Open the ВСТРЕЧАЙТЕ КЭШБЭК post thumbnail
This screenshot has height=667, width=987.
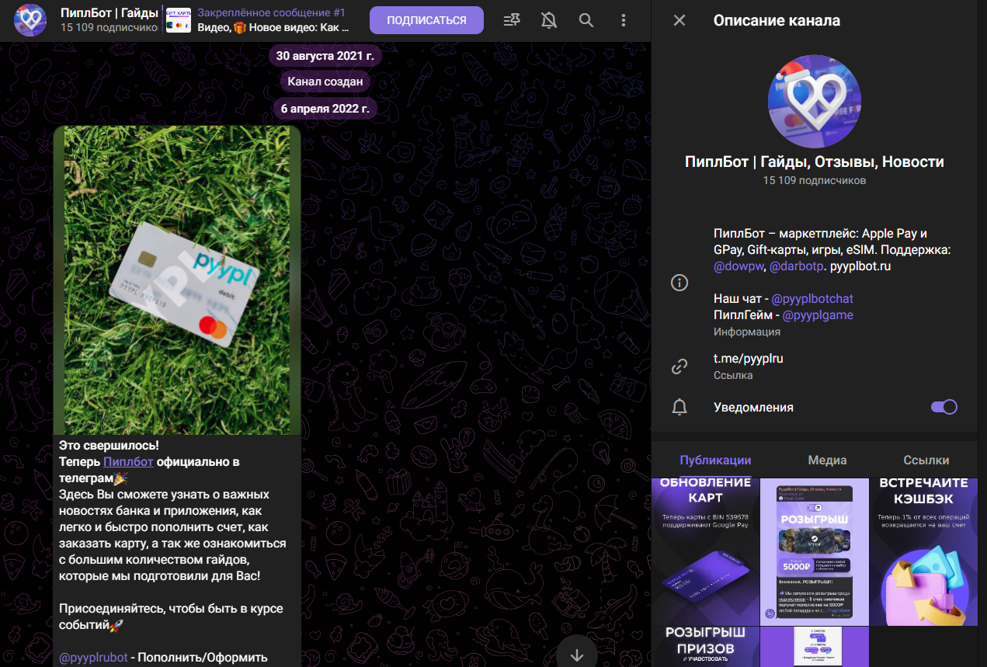[923, 551]
